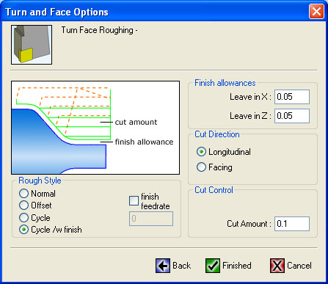Click the Finished button label
328x284 pixels.
tap(237, 266)
